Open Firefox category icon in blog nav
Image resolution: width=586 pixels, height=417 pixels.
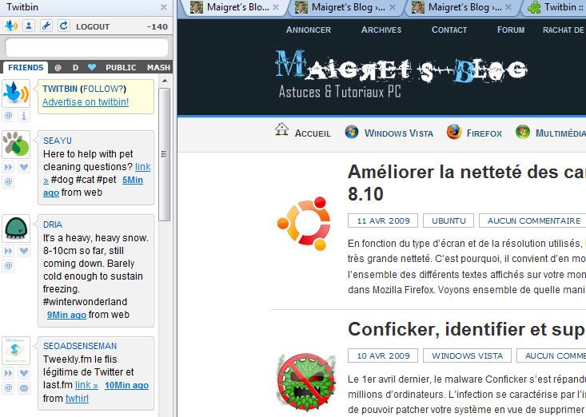click(x=454, y=132)
